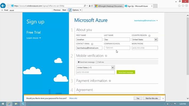Click the page scrollbar down arrow

[x=188, y=98]
